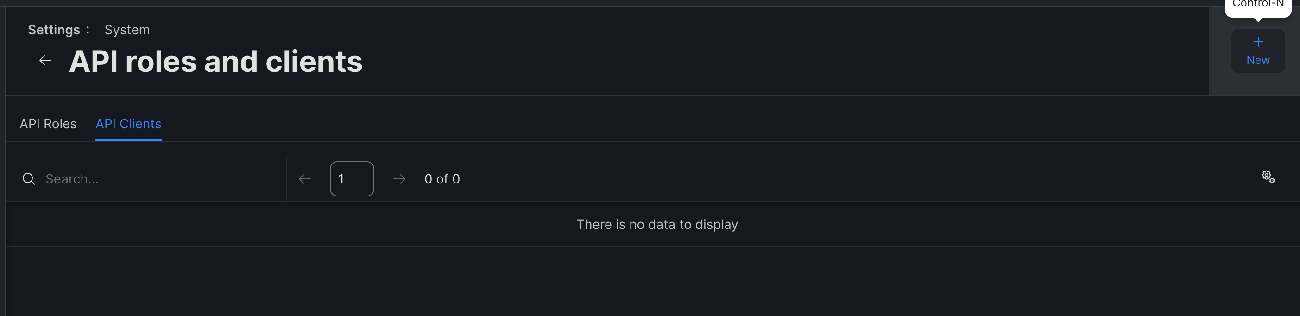Go to the previous page arrow
1300x316 pixels.
305,179
